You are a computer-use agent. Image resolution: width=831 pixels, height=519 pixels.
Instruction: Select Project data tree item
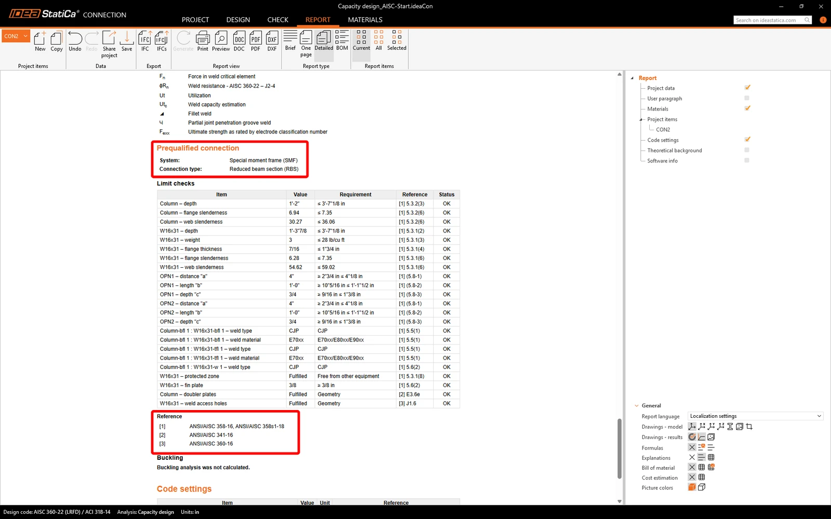tap(661, 88)
